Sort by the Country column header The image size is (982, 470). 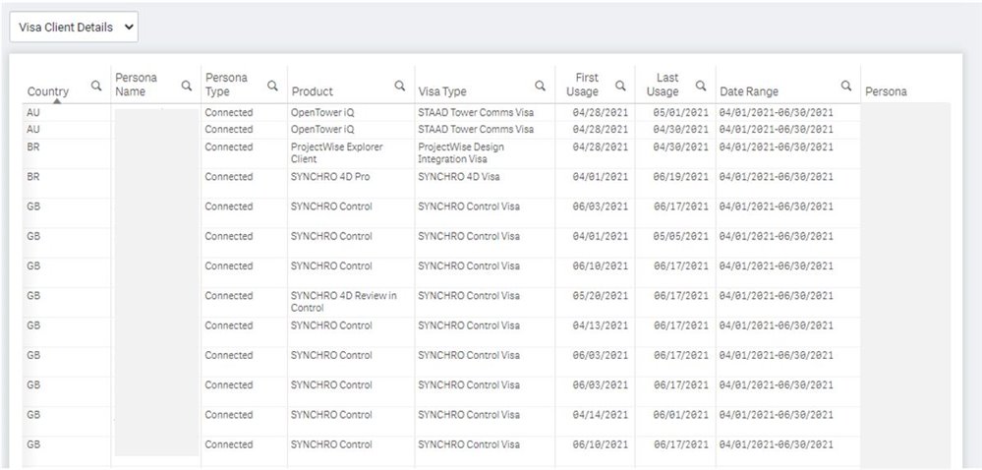click(48, 91)
